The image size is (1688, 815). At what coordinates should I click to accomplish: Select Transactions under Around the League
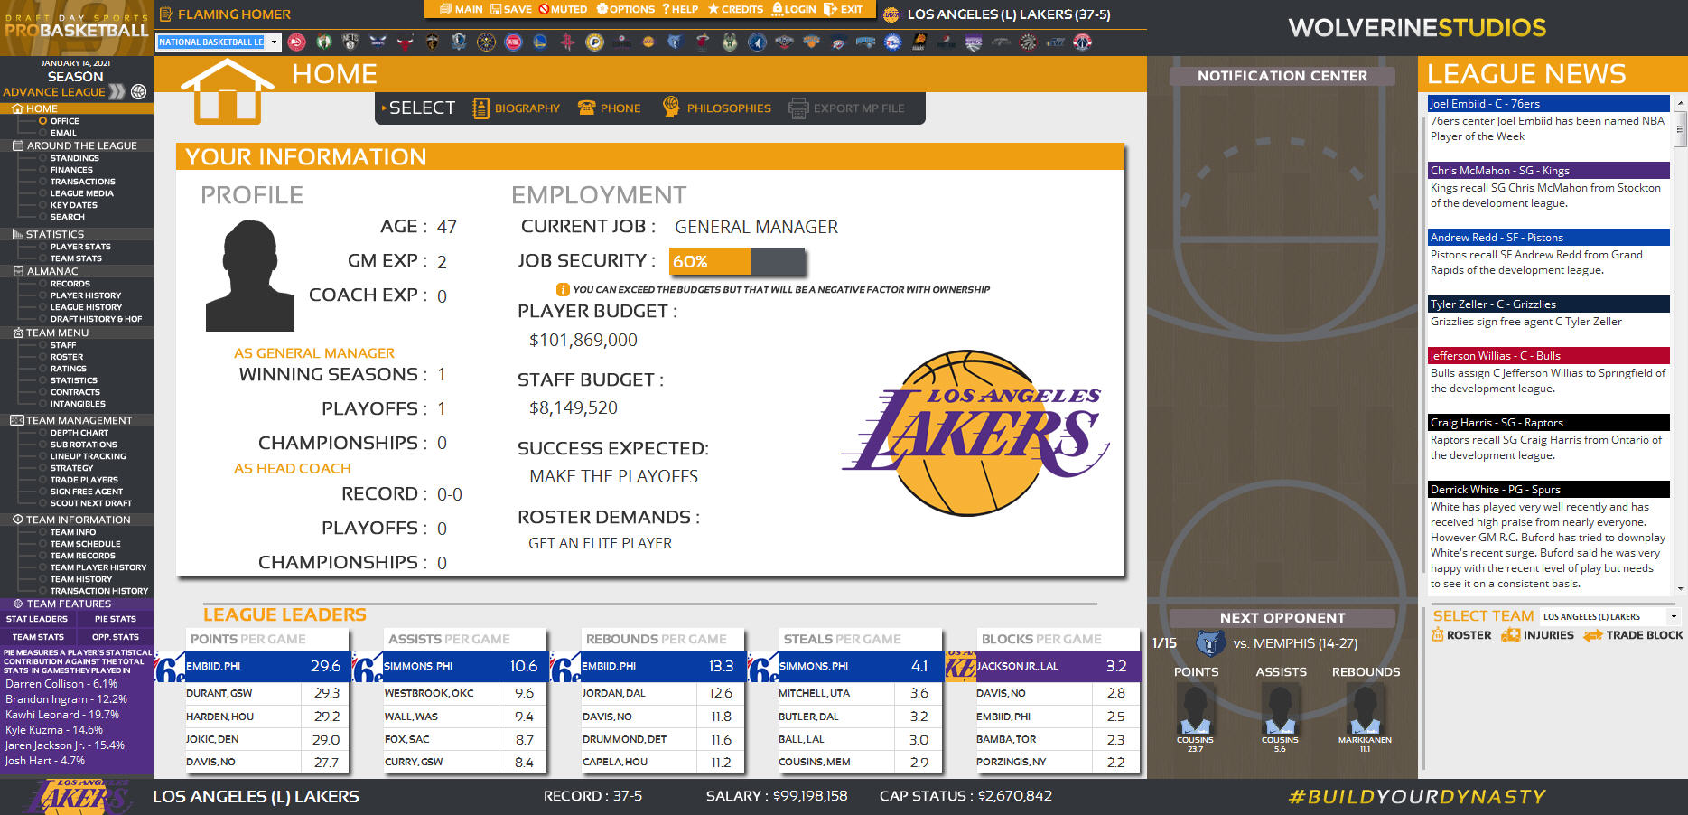pos(83,182)
